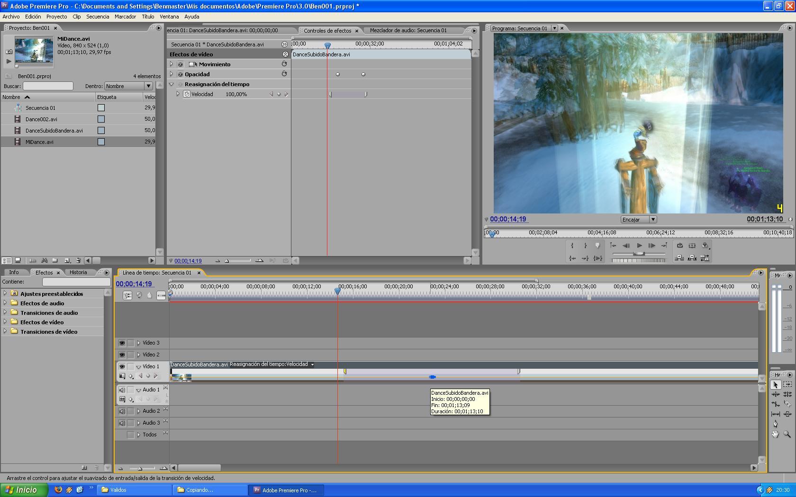Switch to the Historia tab
This screenshot has width=796, height=497.
tap(78, 273)
